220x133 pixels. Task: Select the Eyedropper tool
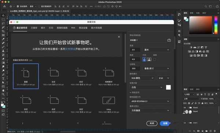click(3, 39)
